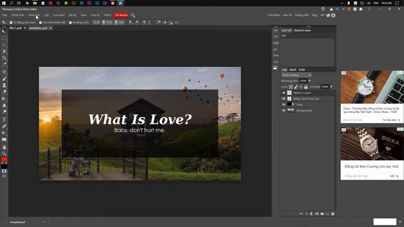
Task: Select the Zoom tool in the toolbox
Action: click(4, 153)
